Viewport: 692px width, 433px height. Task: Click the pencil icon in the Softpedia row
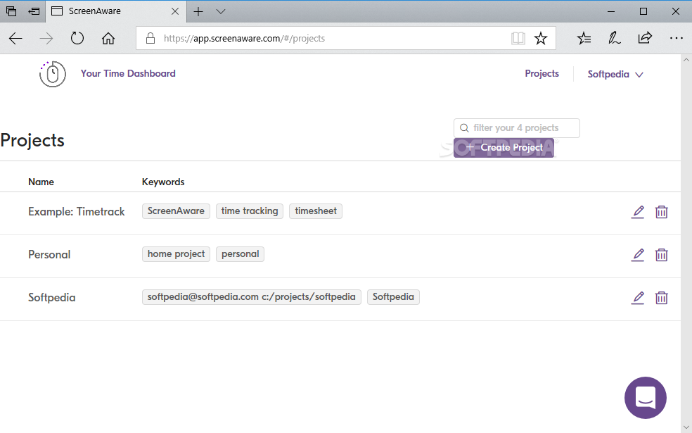click(638, 298)
